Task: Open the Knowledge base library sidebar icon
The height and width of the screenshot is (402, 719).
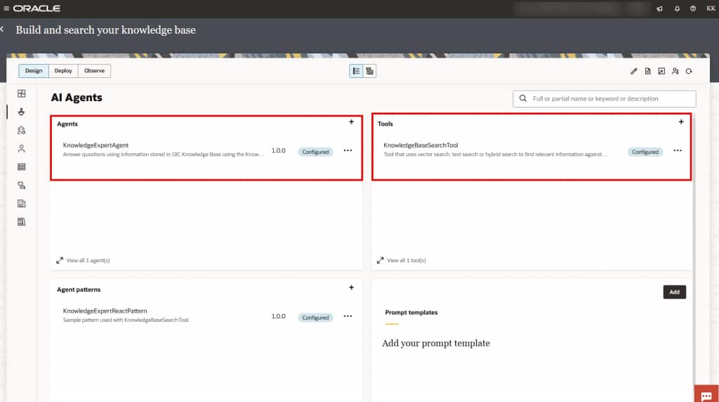Action: [x=22, y=221]
